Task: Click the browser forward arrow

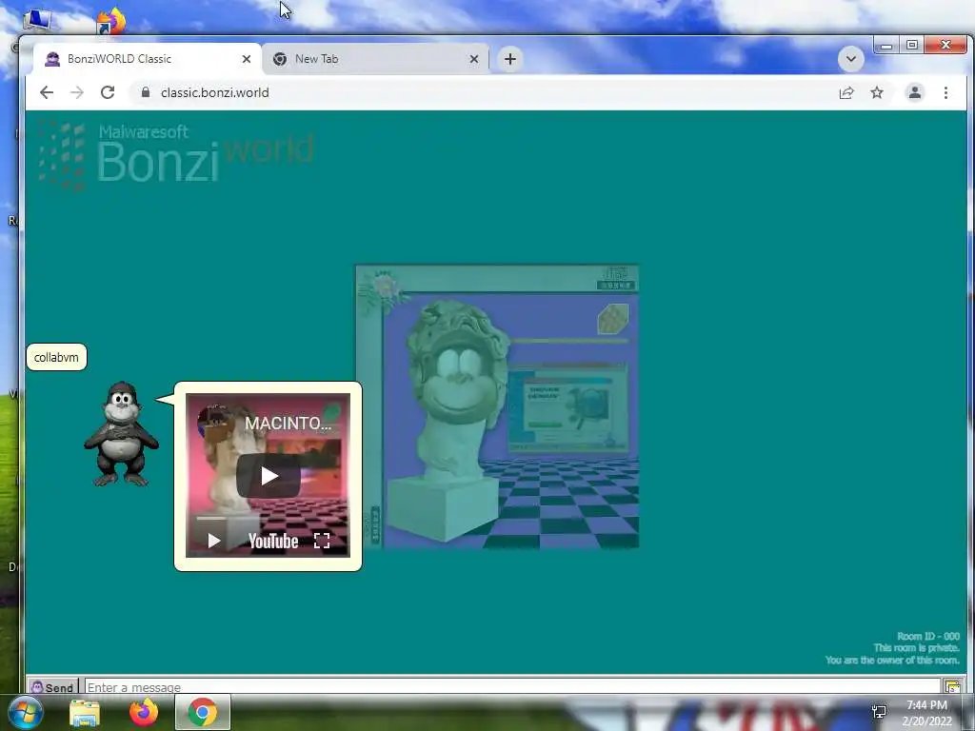Action: point(77,92)
